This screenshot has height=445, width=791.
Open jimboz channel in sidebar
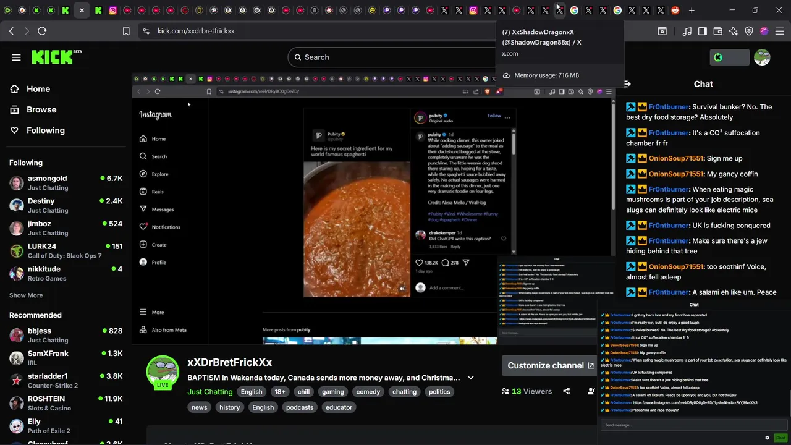pos(66,228)
